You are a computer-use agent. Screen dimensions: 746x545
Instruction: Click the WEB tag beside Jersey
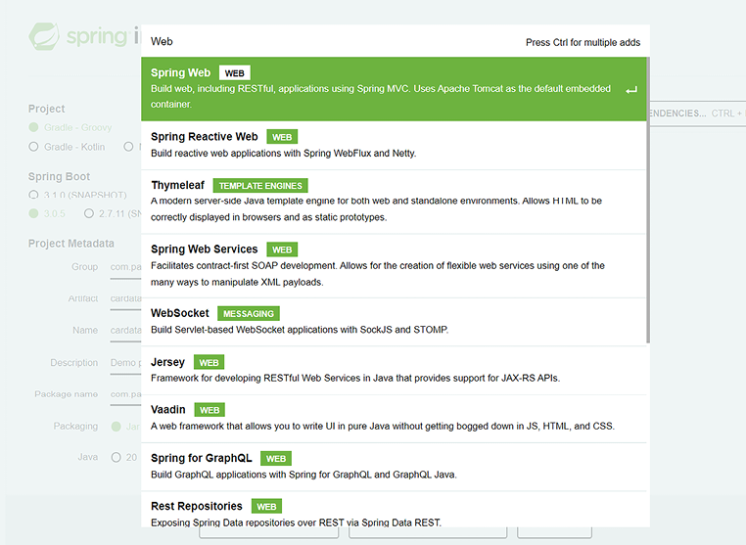pos(209,362)
